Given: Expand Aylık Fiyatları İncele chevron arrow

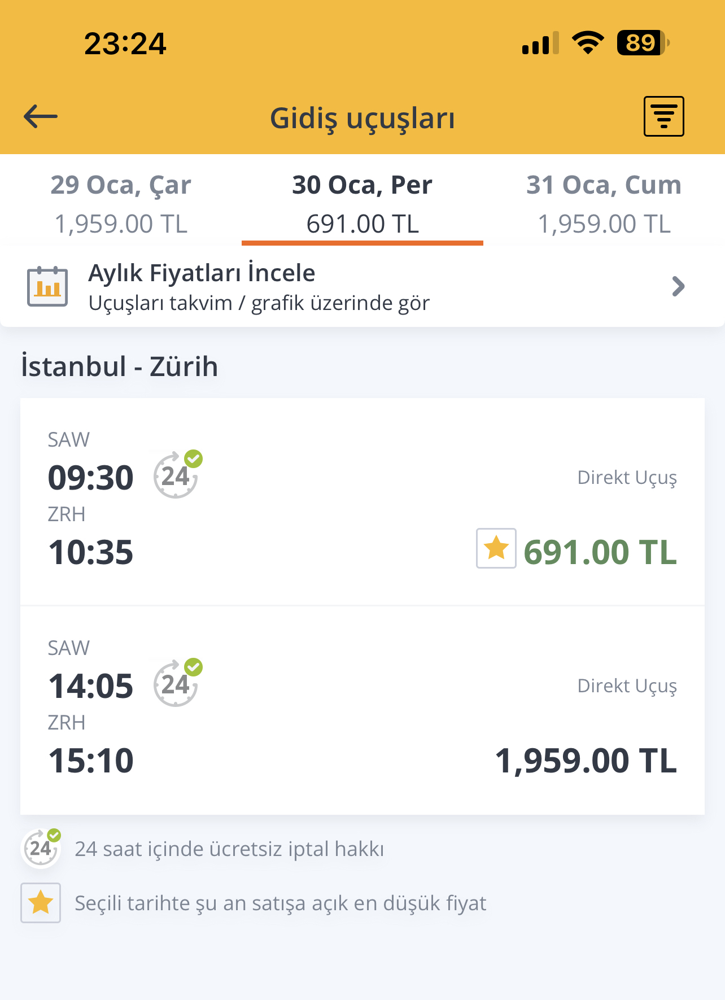Looking at the screenshot, I should (x=678, y=286).
